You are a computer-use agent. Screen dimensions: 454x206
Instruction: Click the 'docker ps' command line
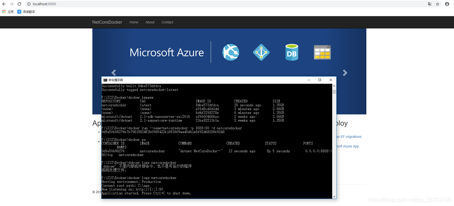pyautogui.click(x=124, y=139)
